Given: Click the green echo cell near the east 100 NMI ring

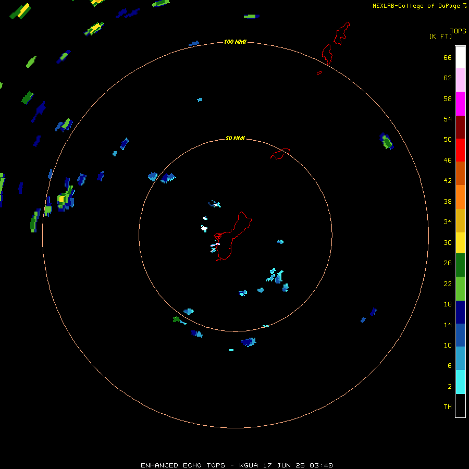Looking at the screenshot, I should (x=387, y=141).
